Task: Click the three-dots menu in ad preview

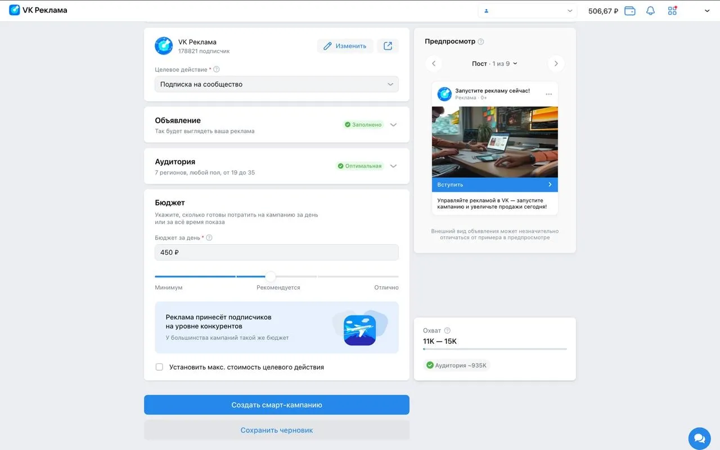Action: point(549,94)
